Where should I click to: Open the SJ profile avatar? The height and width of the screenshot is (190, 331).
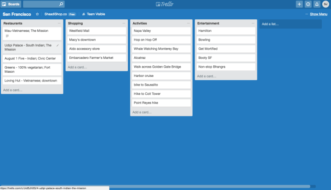pos(325,4)
